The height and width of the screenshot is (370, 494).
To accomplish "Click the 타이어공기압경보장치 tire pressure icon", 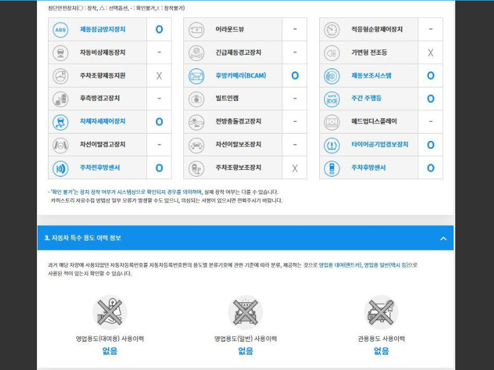I will click(x=332, y=145).
